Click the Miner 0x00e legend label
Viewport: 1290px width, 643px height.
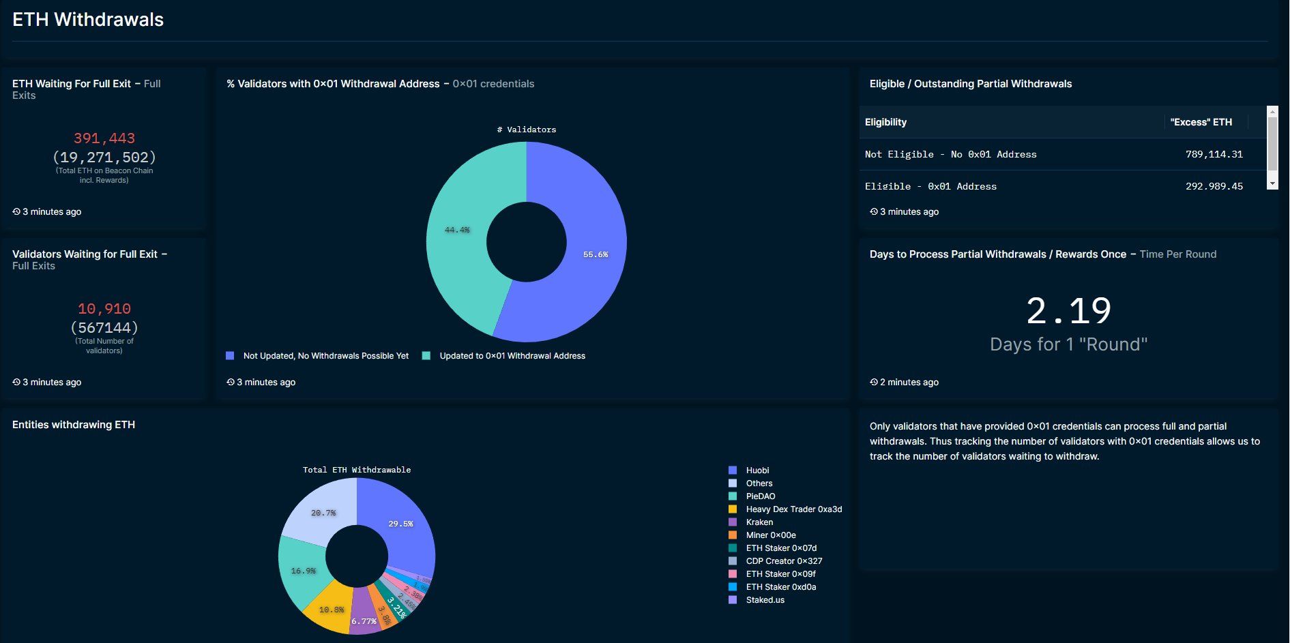771,535
